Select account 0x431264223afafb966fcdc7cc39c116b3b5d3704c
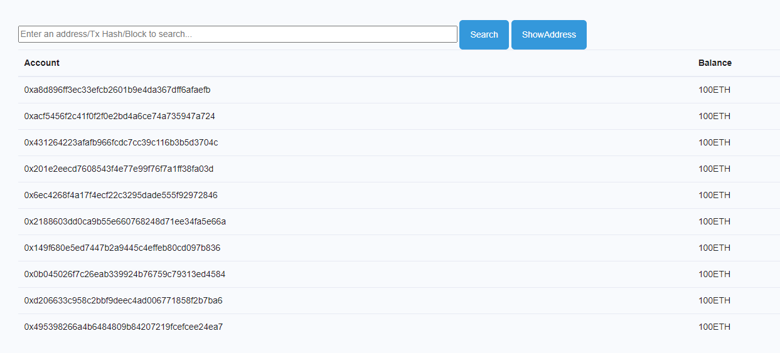Viewport: 780px width, 353px height. pos(121,142)
